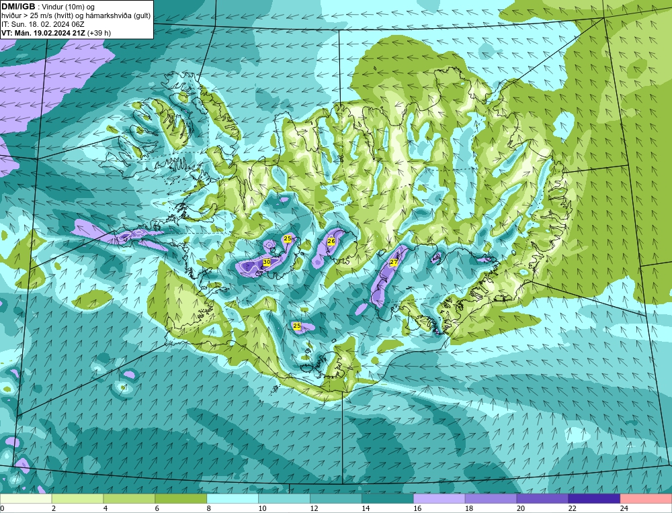The width and height of the screenshot is (672, 513).
Task: Click the southernmost yellow 25 gust label
Action: click(x=296, y=326)
